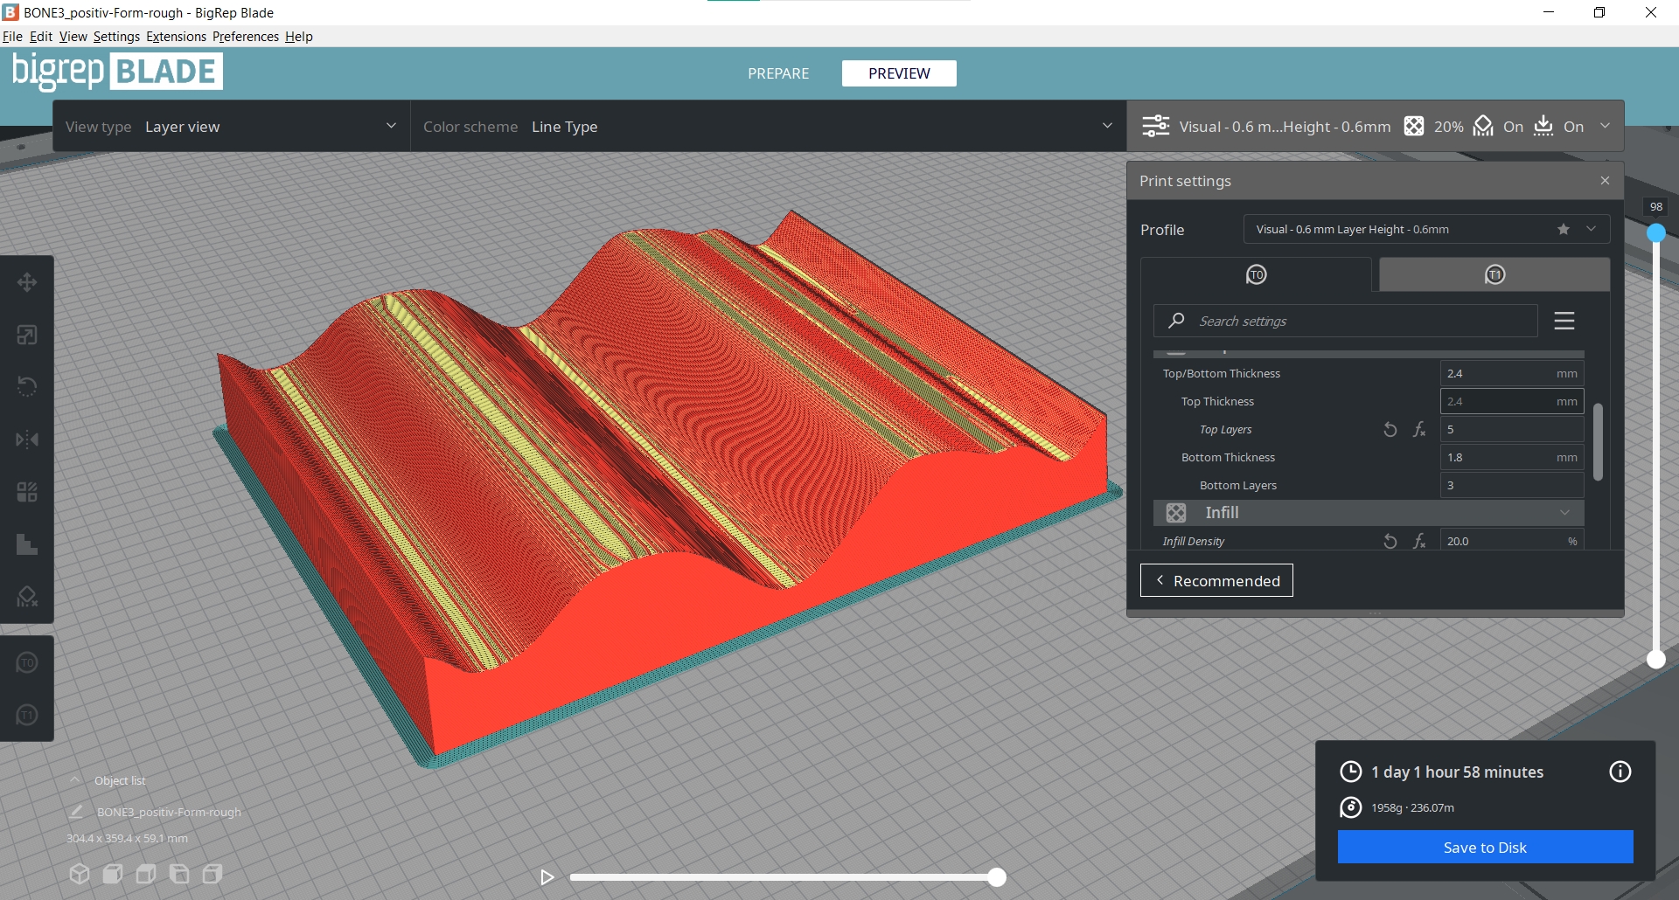Select the Mirror tool icon
Screen dimensions: 1679x900
(x=27, y=440)
